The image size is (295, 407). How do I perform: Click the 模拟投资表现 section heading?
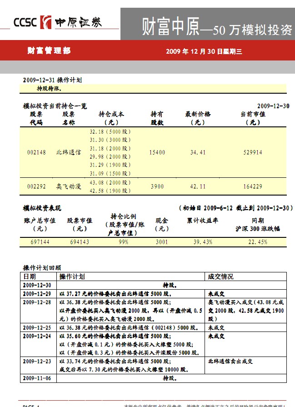[42, 208]
